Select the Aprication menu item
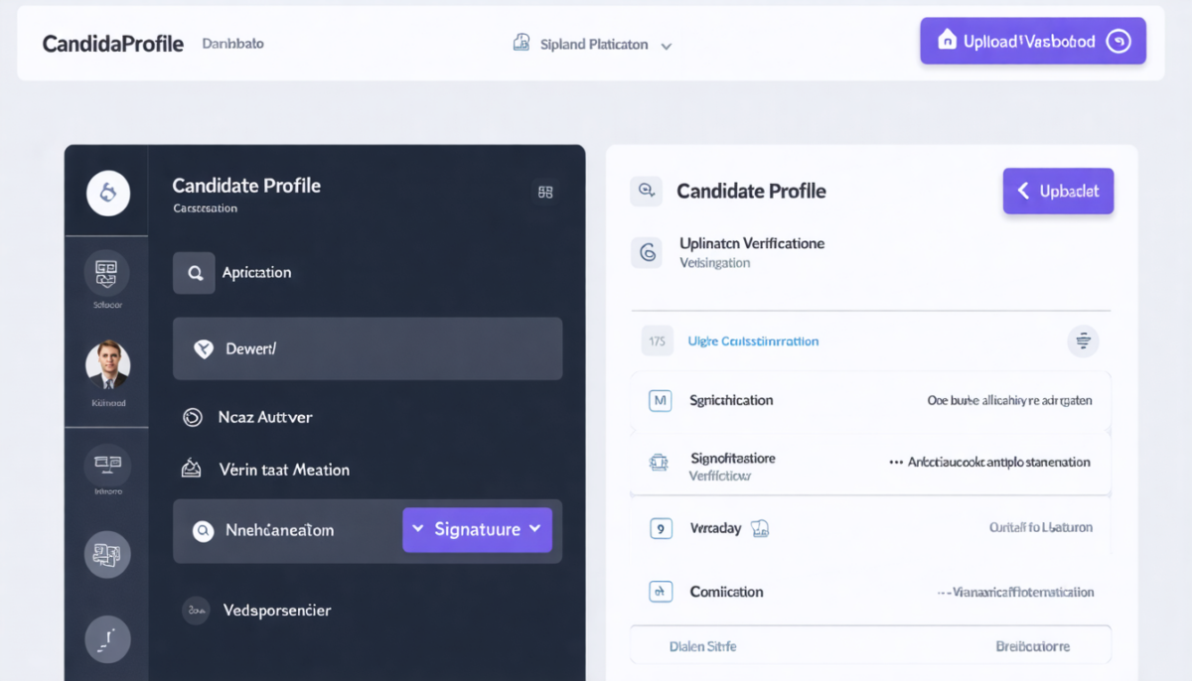1192x681 pixels. tap(256, 272)
